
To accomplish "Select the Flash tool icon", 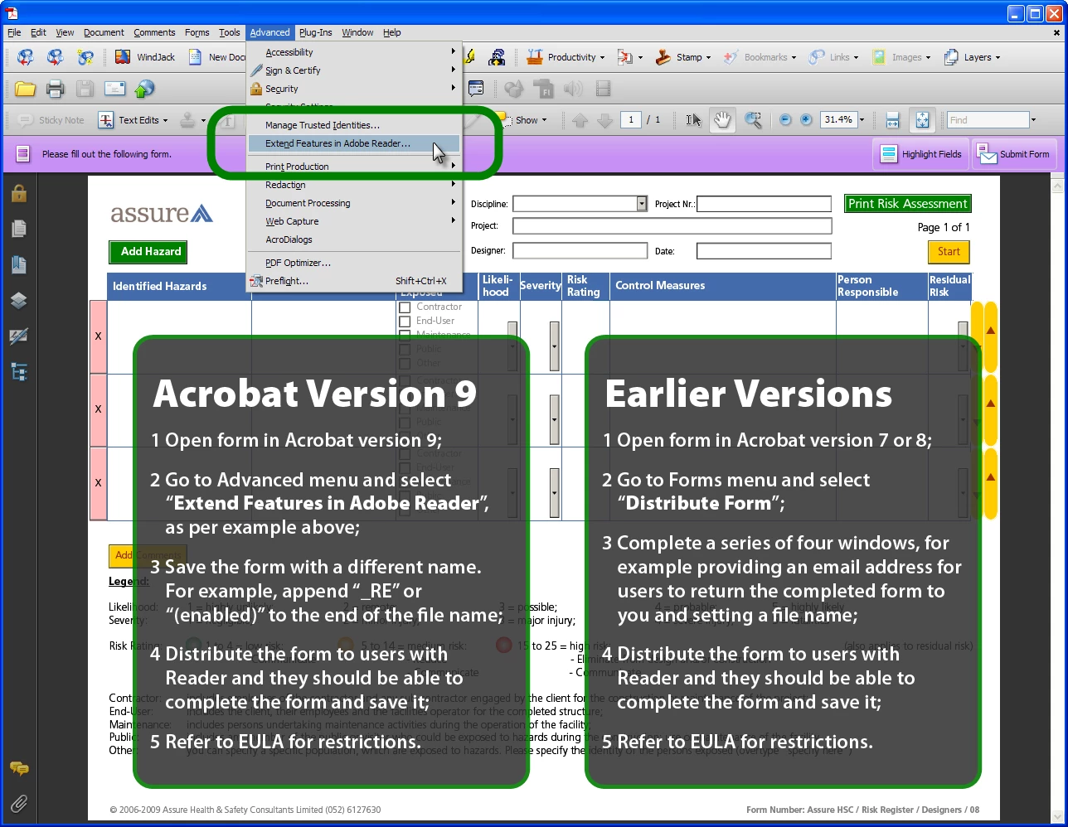I will click(x=544, y=89).
